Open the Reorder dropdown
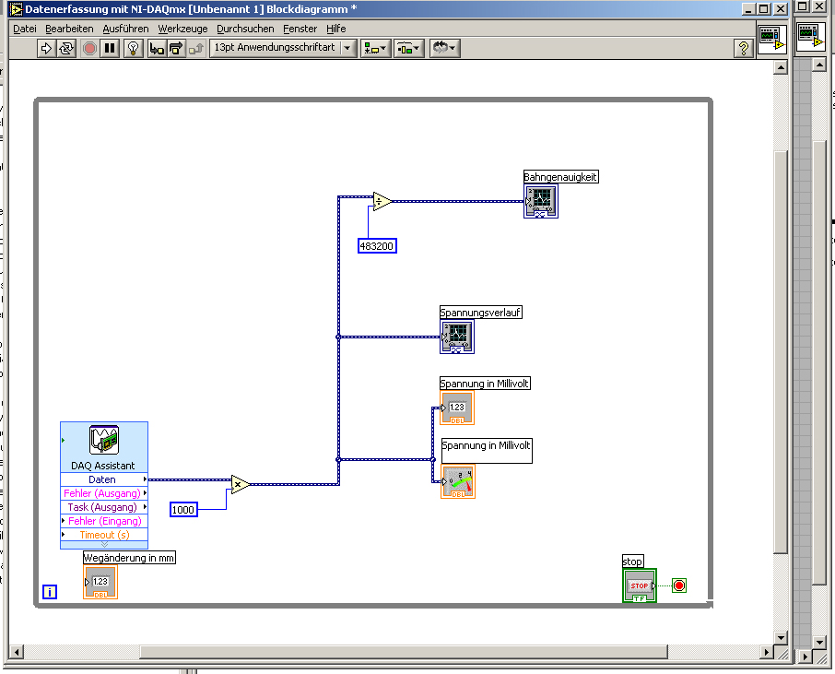Image resolution: width=835 pixels, height=674 pixels. coord(444,49)
